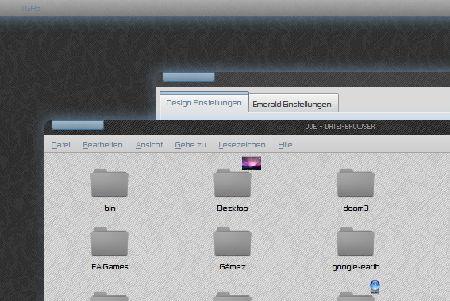Select the Gämez folder label
This screenshot has width=450, height=301.
coord(233,267)
